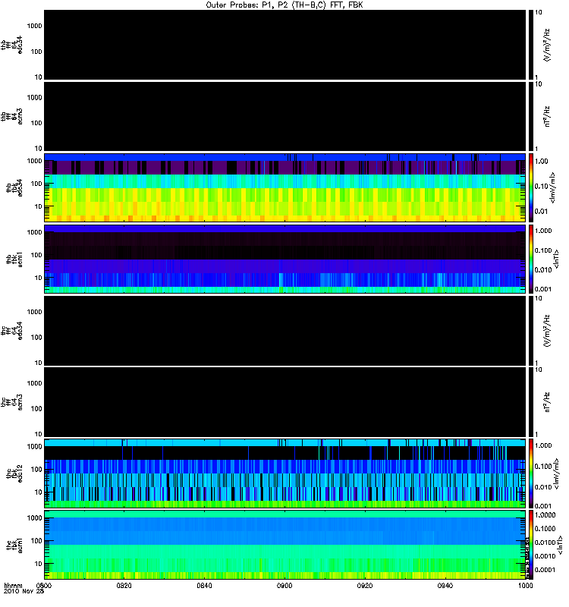Select the thb fbk edc34 panel label
The height and width of the screenshot is (607, 569).
14,187
